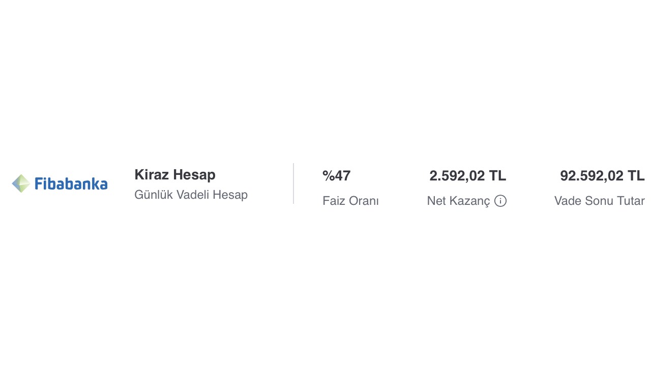This screenshot has height=366, width=651.
Task: Open the Kiraz Hesap account title
Action: [175, 175]
